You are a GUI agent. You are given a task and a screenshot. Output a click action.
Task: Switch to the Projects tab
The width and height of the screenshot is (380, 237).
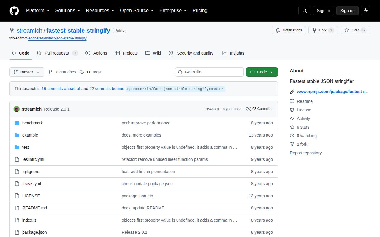click(x=126, y=53)
